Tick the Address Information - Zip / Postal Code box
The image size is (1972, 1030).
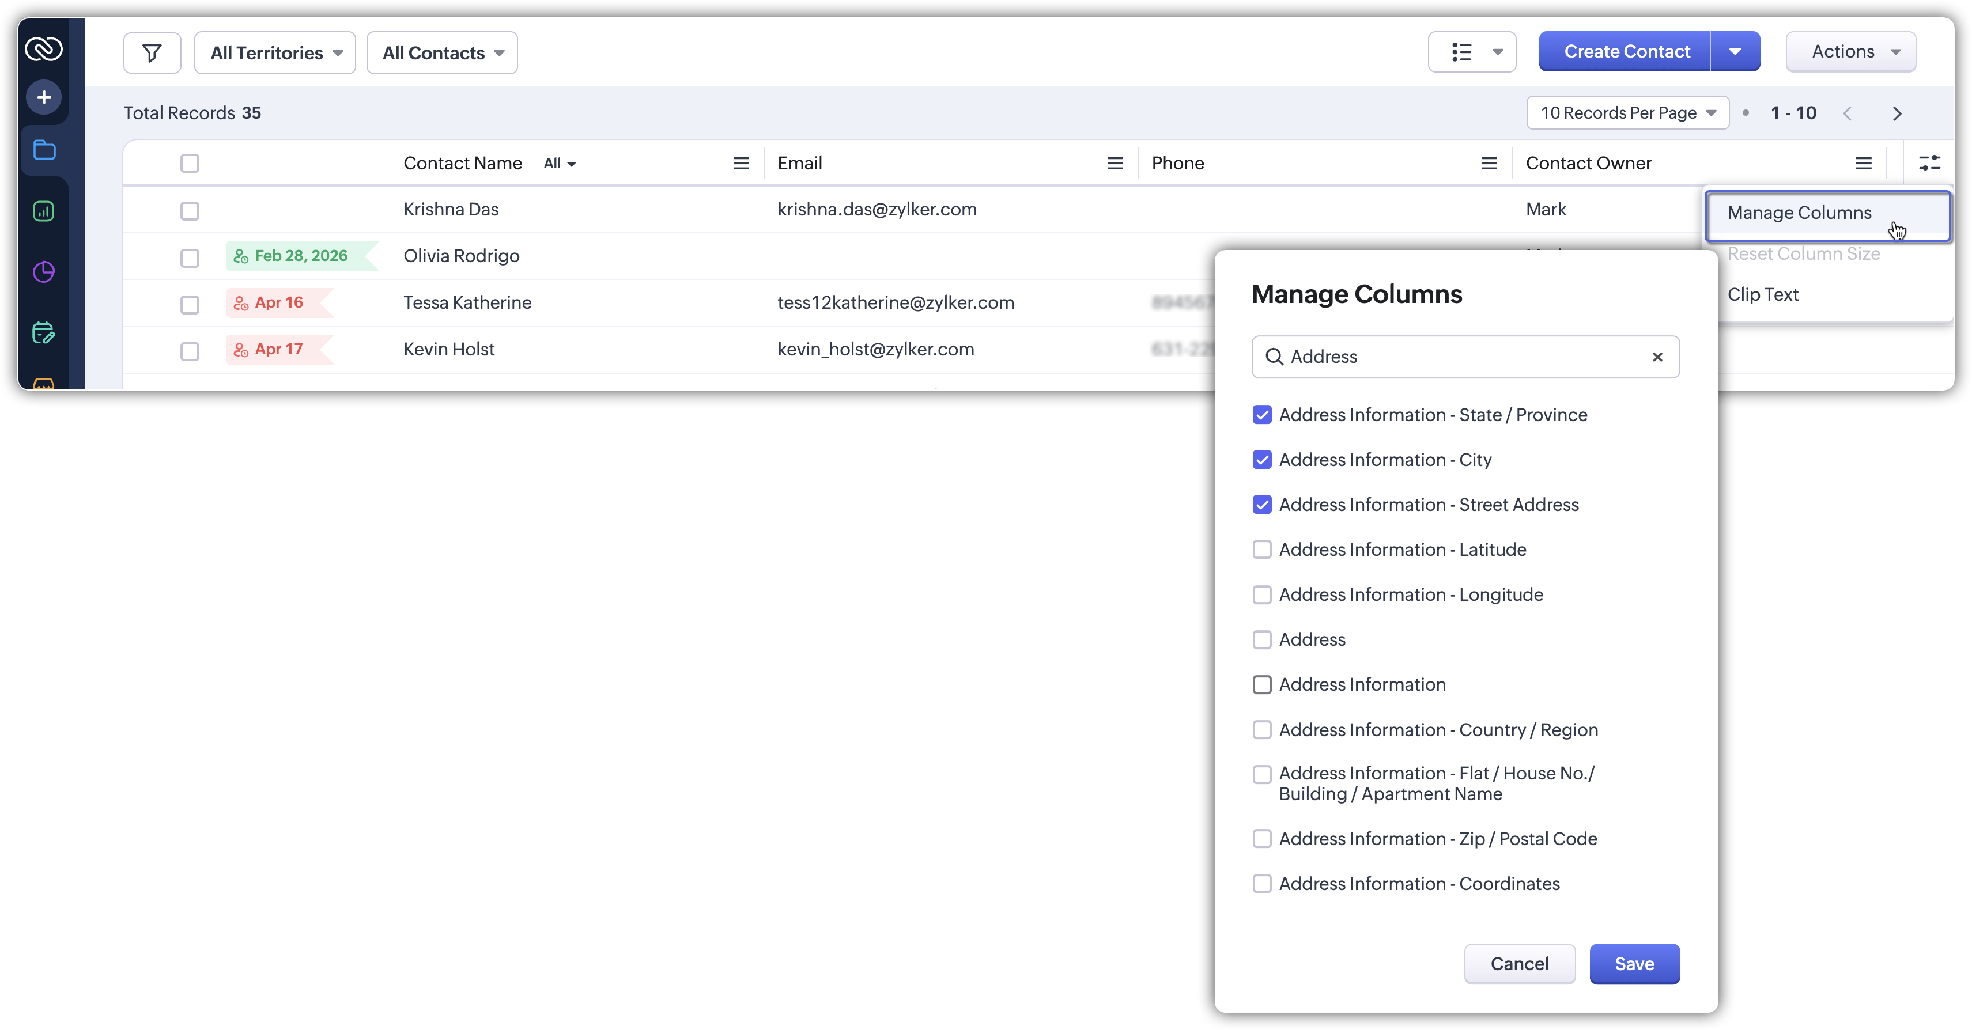tap(1261, 839)
